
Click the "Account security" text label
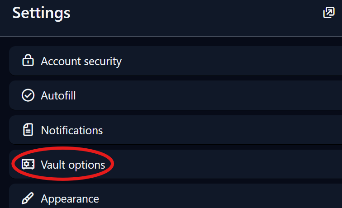81,61
